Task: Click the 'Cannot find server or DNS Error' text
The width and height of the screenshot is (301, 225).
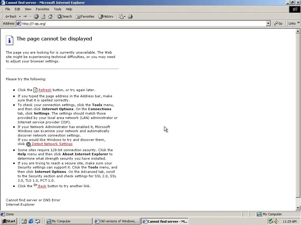Action: tap(33, 200)
